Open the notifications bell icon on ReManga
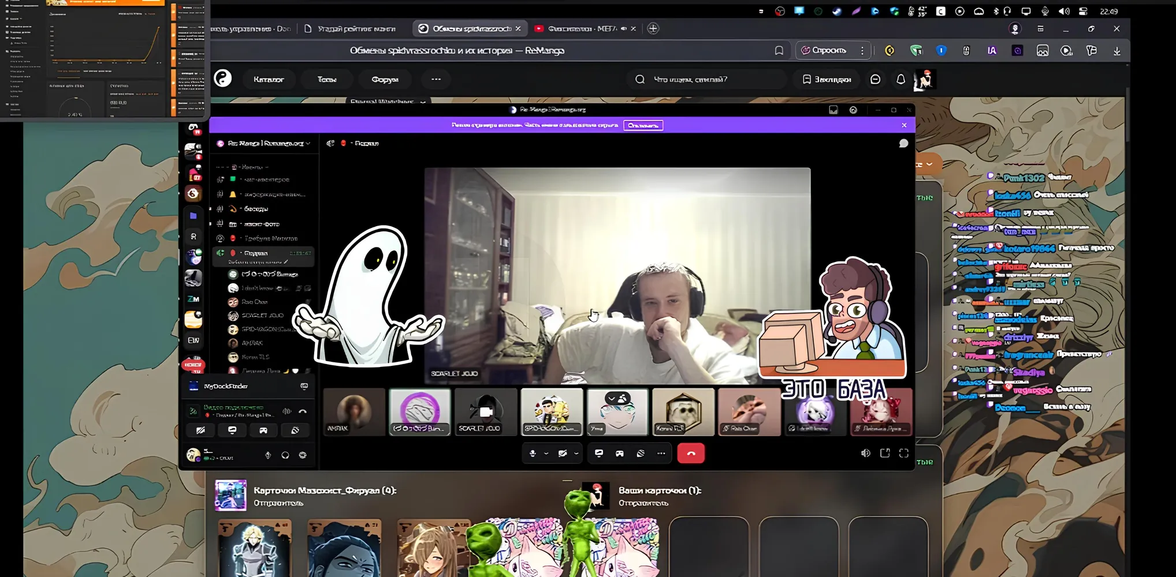1176x577 pixels. 900,80
